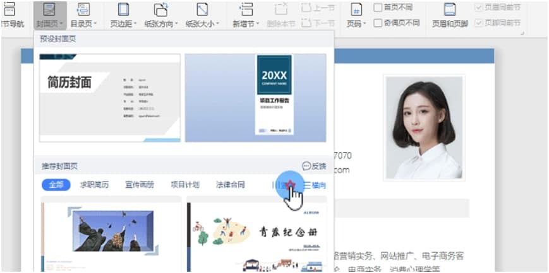Open the 封面页 cover page dropdown
Image resolution: width=549 pixels, height=273 pixels.
[50, 16]
